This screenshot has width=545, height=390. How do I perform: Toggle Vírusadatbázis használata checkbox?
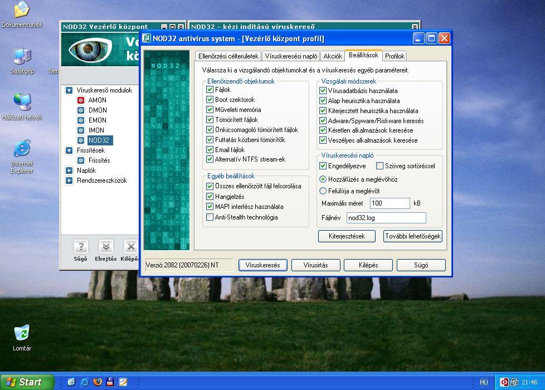(323, 91)
